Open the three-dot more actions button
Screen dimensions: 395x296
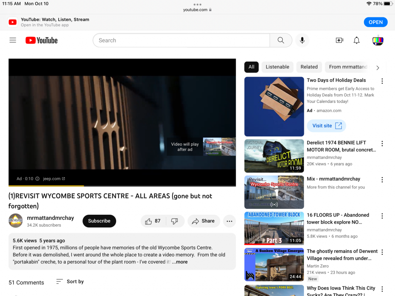pos(230,221)
